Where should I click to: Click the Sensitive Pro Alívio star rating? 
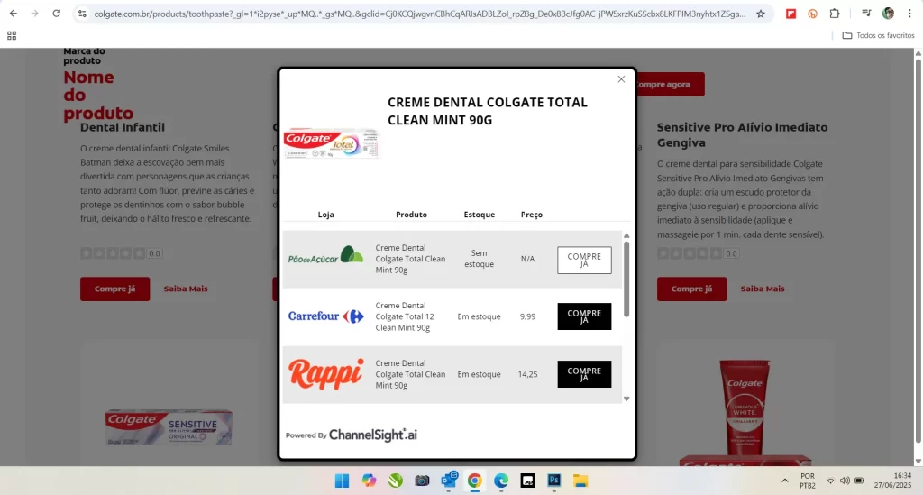(690, 253)
